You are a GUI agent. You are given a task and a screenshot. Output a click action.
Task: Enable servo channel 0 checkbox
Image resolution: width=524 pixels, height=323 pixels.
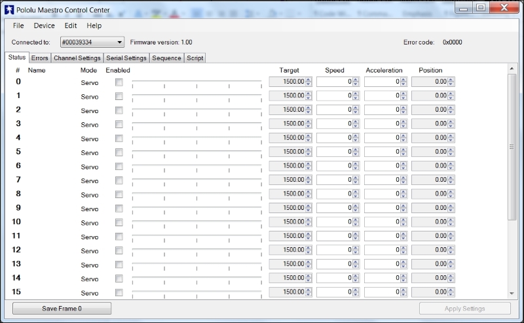point(119,82)
